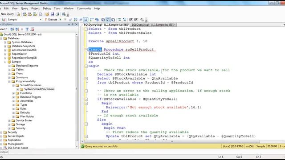Click the Open File folder icon

[x=47, y=14]
